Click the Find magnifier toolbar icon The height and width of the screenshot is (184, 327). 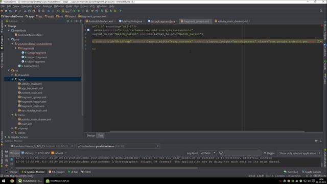[39, 11]
